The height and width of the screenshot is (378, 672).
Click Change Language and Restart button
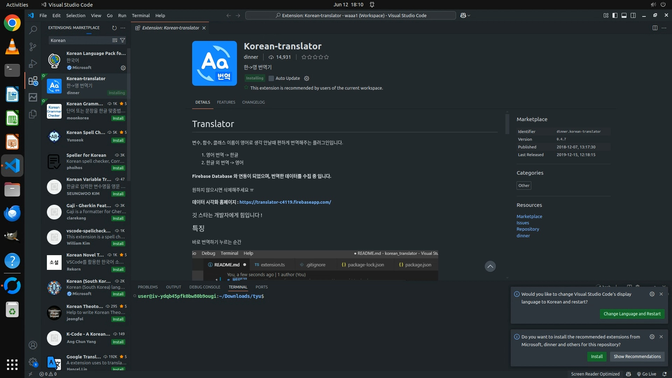pos(632,314)
